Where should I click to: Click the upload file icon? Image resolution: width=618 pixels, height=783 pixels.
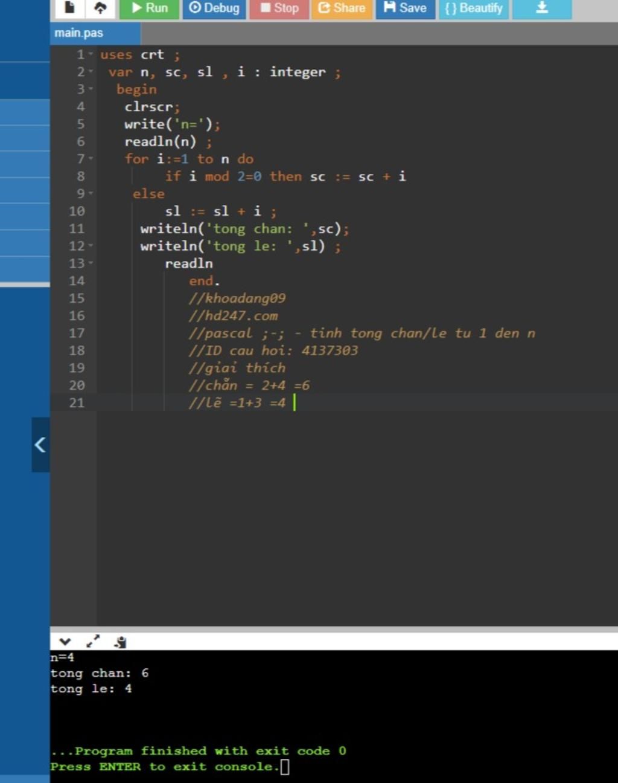pos(100,8)
